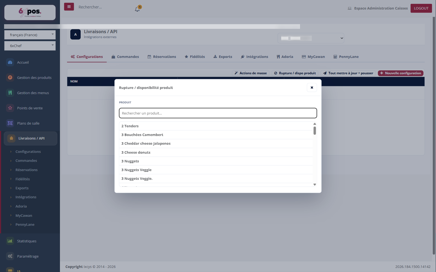The width and height of the screenshot is (436, 272).
Task: Click the Gestion des produits icon
Action: tap(10, 78)
